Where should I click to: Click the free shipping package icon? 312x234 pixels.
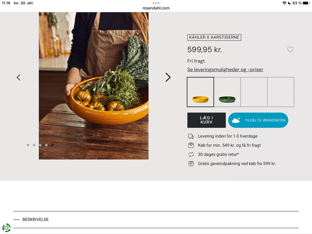(191, 145)
